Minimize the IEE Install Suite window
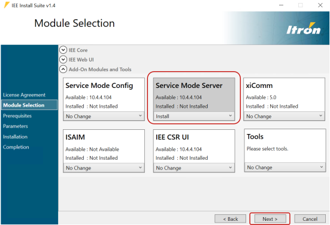Image resolution: width=330 pixels, height=225 pixels. pos(281,5)
